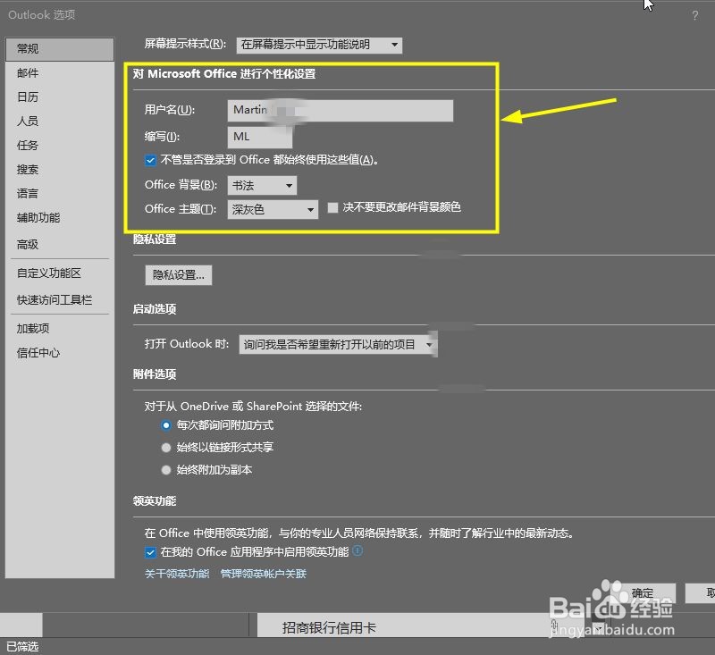The height and width of the screenshot is (655, 715).
Task: Open 管理领英帐户关联 link
Action: (x=263, y=574)
